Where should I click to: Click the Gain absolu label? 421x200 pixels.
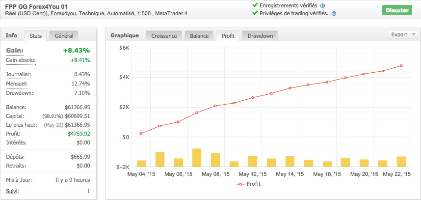click(x=21, y=60)
